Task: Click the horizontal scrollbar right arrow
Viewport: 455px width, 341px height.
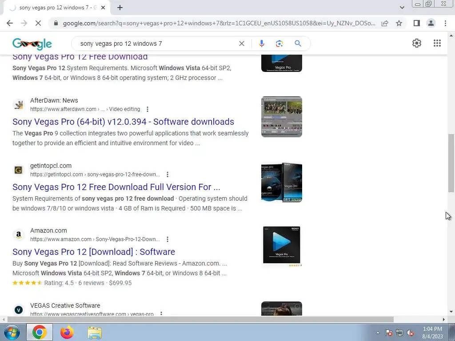Action: [x=444, y=319]
